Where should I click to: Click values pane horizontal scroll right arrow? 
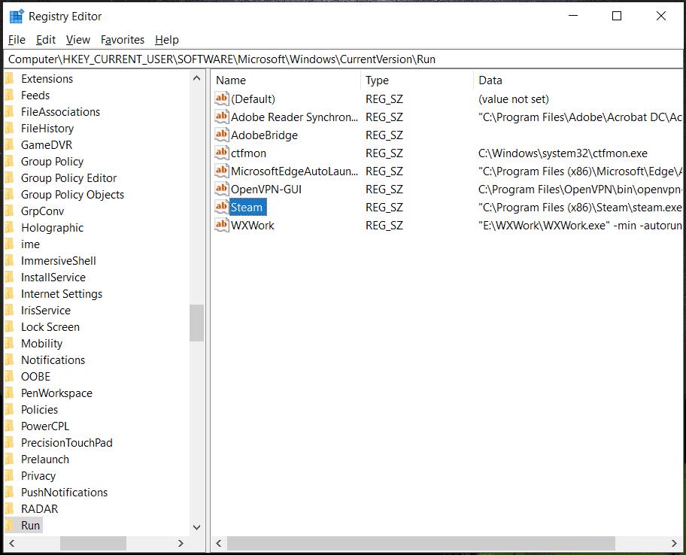(x=674, y=543)
